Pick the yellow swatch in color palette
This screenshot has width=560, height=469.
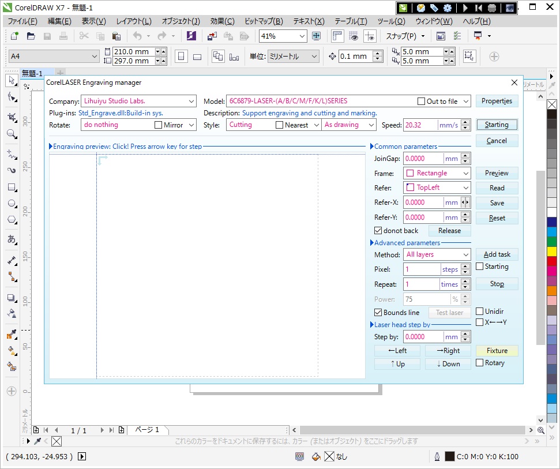pos(552,252)
